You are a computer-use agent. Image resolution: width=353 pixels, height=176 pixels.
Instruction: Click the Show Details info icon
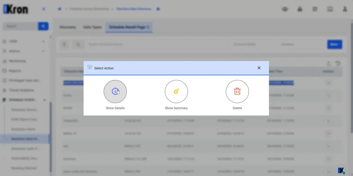(x=115, y=92)
